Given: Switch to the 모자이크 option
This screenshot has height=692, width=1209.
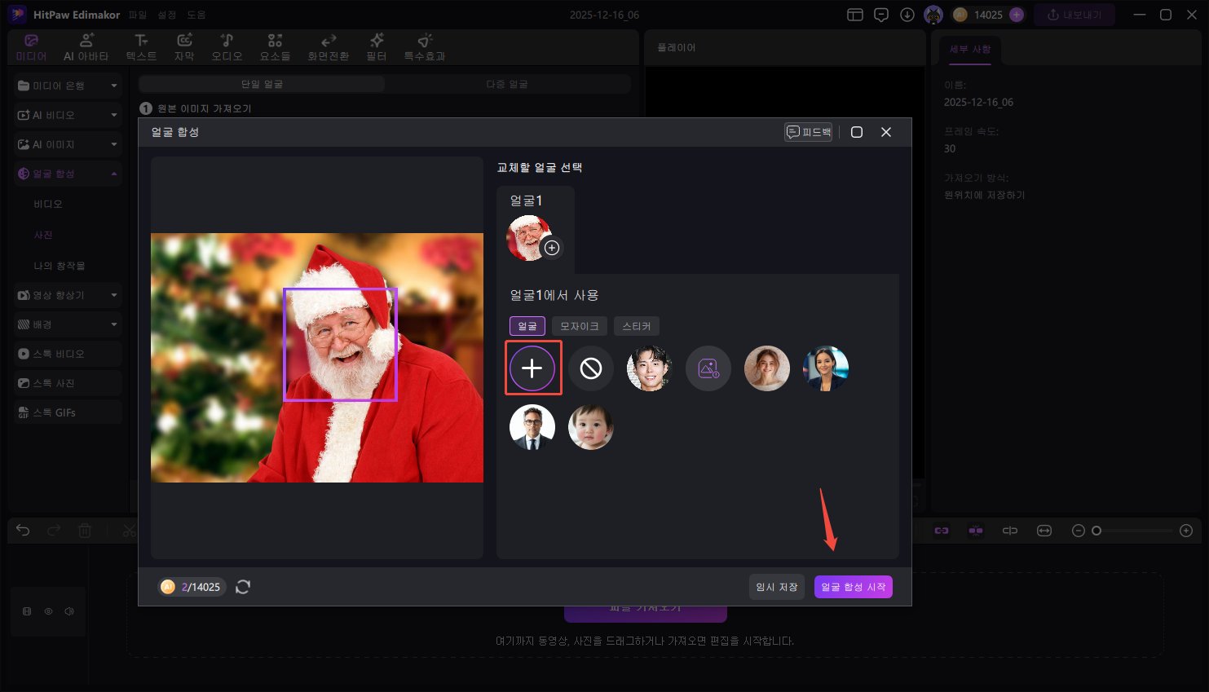Looking at the screenshot, I should [x=579, y=325].
